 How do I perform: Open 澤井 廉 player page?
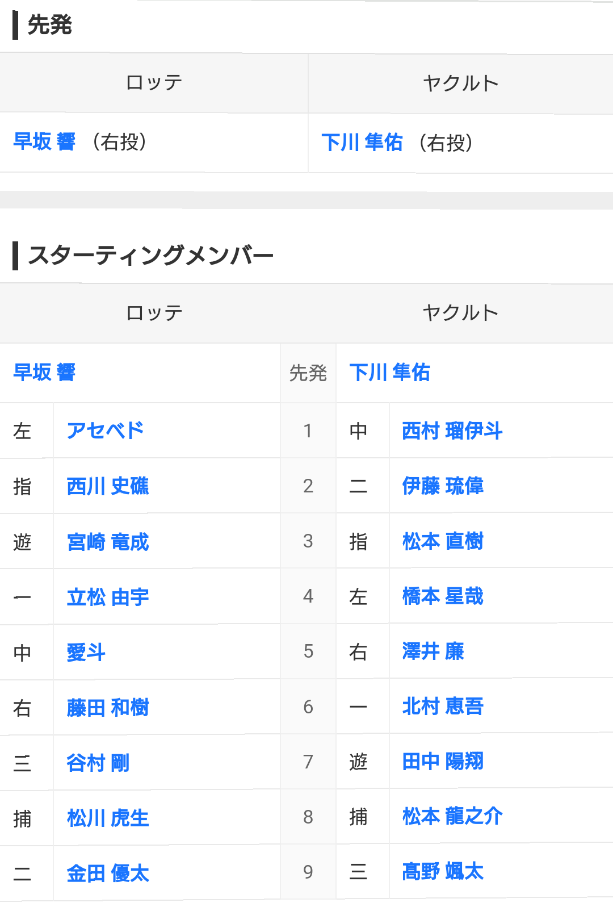(x=433, y=651)
